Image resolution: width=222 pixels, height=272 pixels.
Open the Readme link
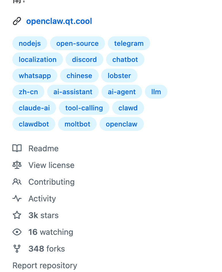click(x=43, y=148)
